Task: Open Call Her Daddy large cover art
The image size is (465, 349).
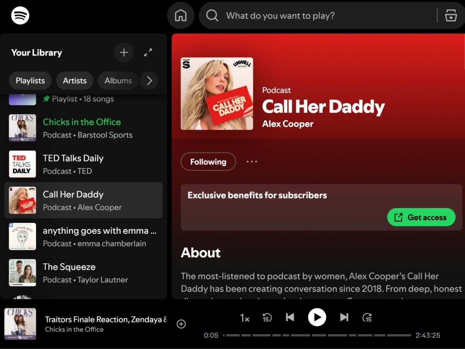Action: (x=217, y=93)
